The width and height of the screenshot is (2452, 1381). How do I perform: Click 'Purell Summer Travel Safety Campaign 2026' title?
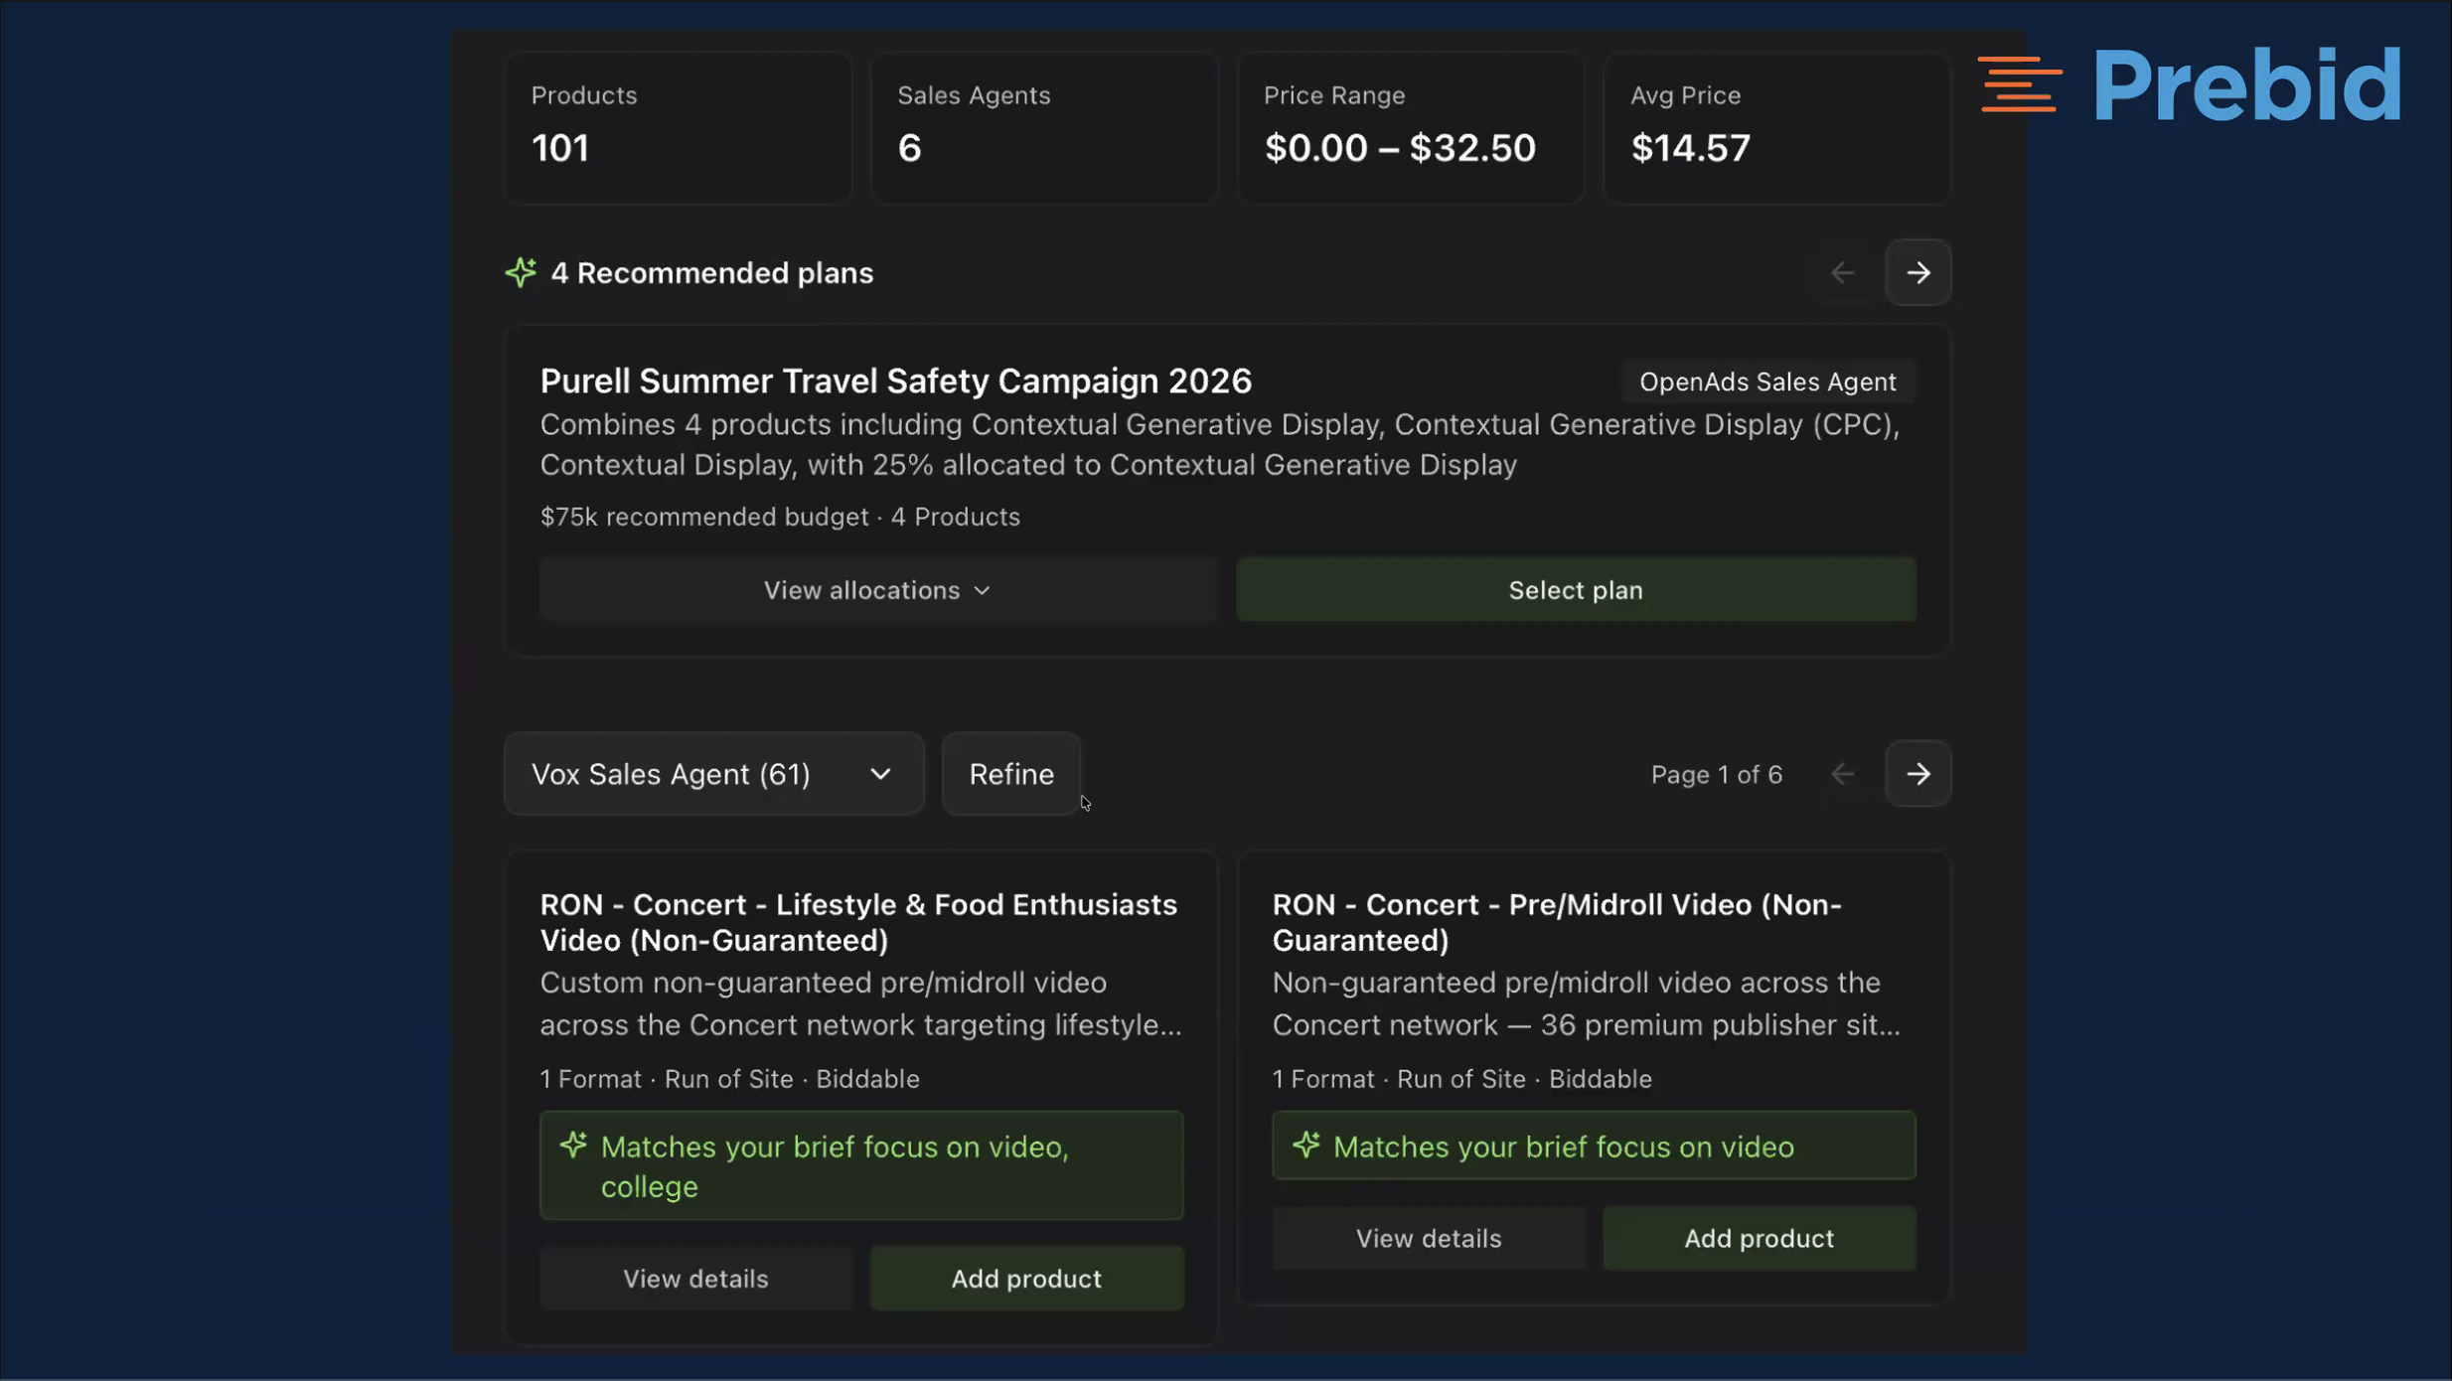pos(896,381)
